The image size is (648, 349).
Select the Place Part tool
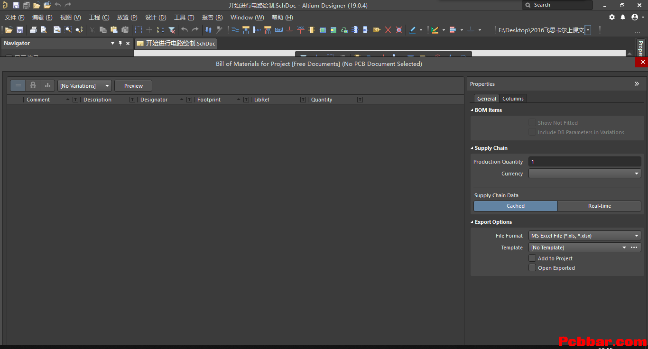(x=312, y=30)
